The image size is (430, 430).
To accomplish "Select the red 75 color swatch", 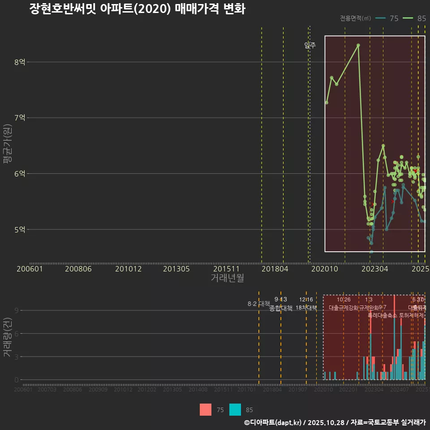I will coord(205,409).
